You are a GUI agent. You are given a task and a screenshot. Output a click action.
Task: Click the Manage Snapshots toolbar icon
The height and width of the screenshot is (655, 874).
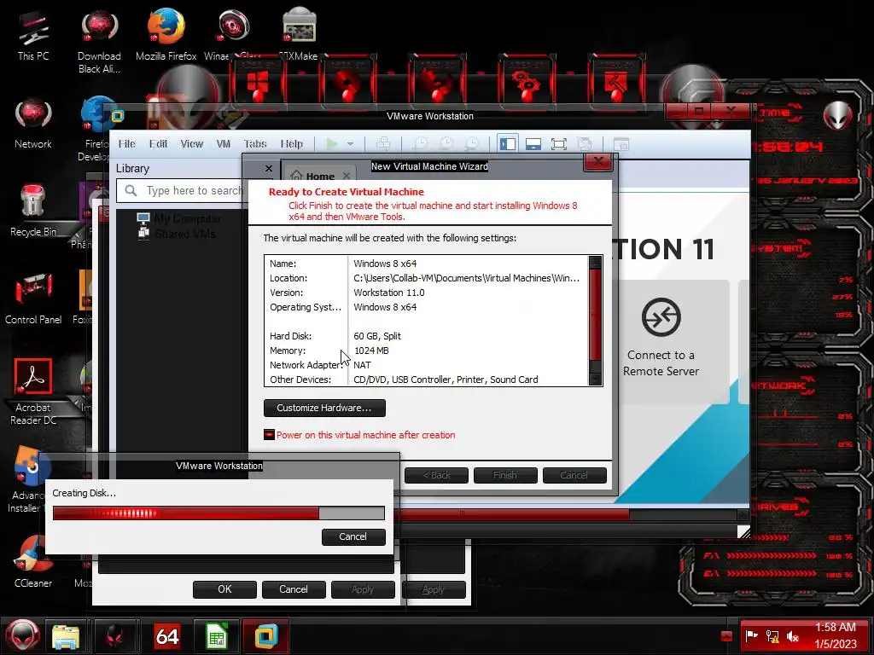471,144
